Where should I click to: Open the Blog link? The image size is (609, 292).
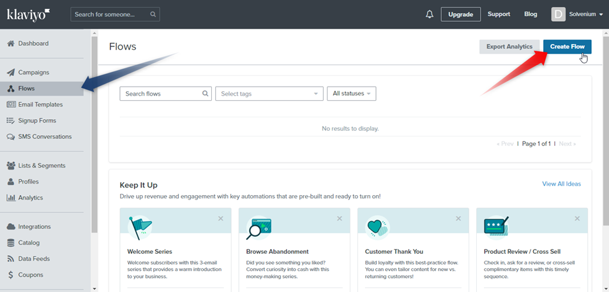(x=530, y=15)
